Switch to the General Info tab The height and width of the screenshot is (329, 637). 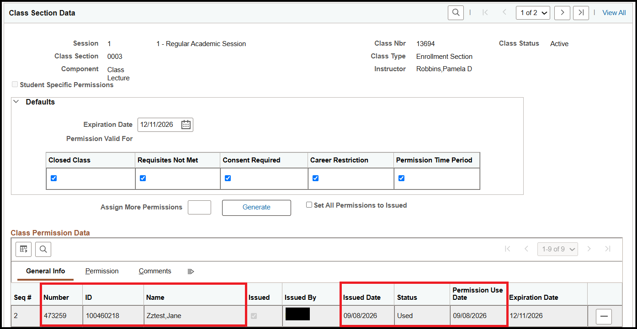coord(45,271)
